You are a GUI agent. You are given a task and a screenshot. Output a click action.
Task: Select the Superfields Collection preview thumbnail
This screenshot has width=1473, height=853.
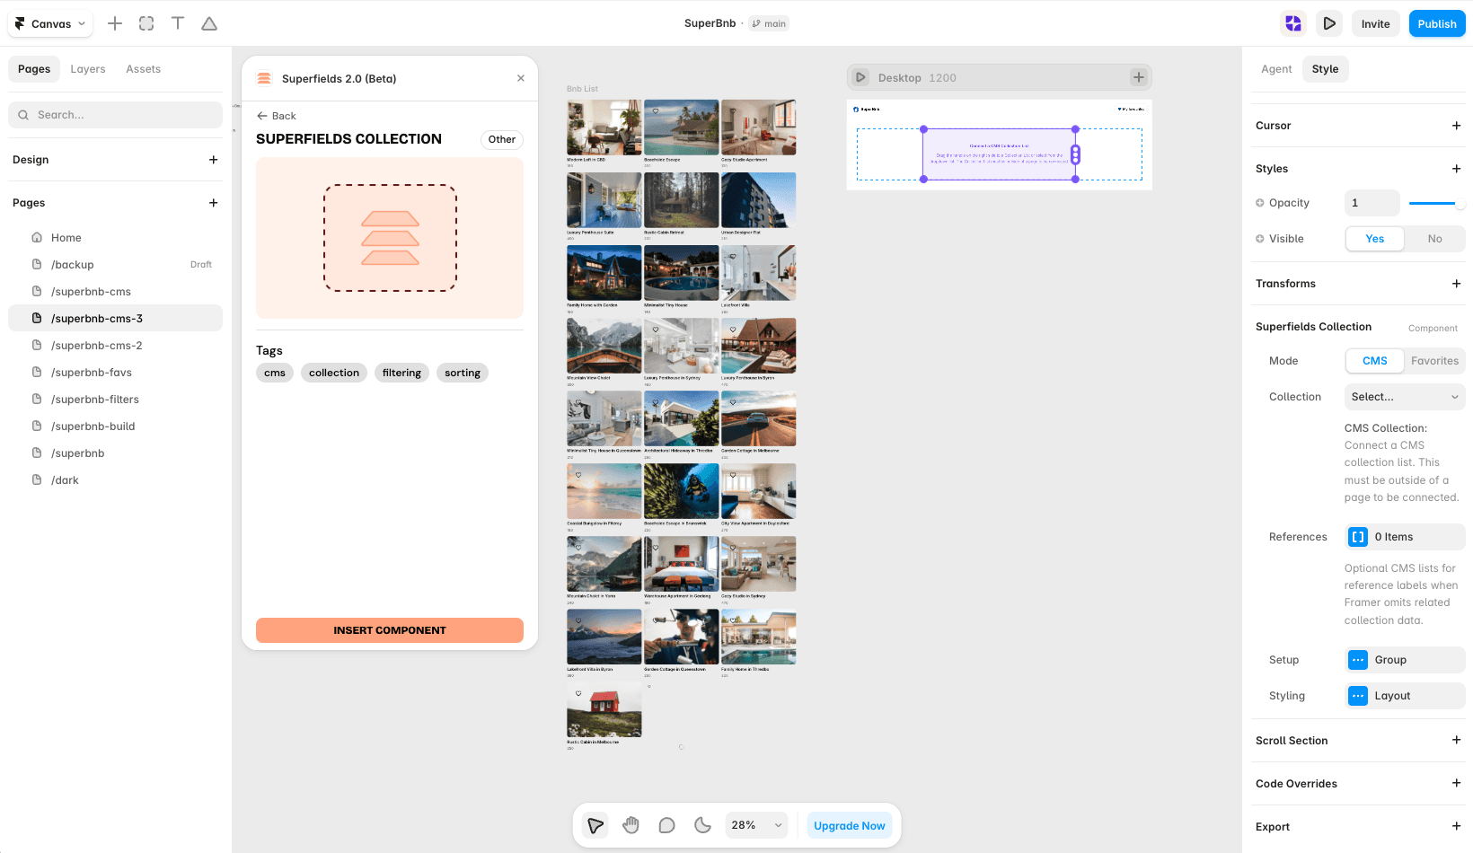point(390,238)
